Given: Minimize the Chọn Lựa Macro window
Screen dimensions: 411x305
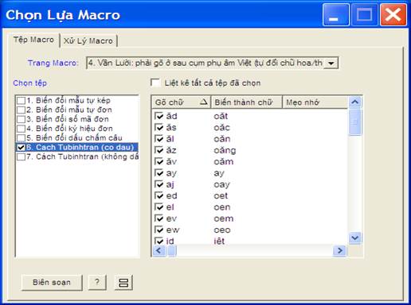Looking at the screenshot, I should pyautogui.click(x=335, y=15).
